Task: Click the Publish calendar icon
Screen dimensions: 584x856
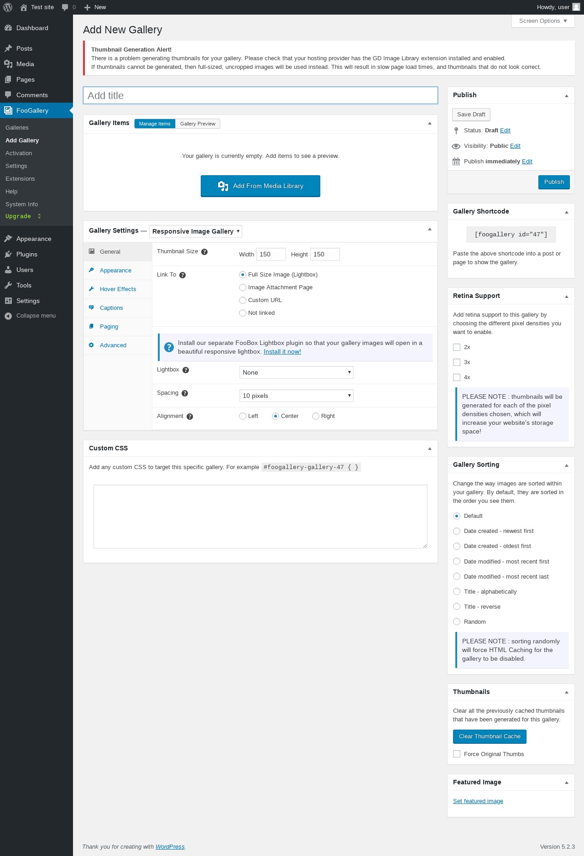Action: click(x=456, y=162)
